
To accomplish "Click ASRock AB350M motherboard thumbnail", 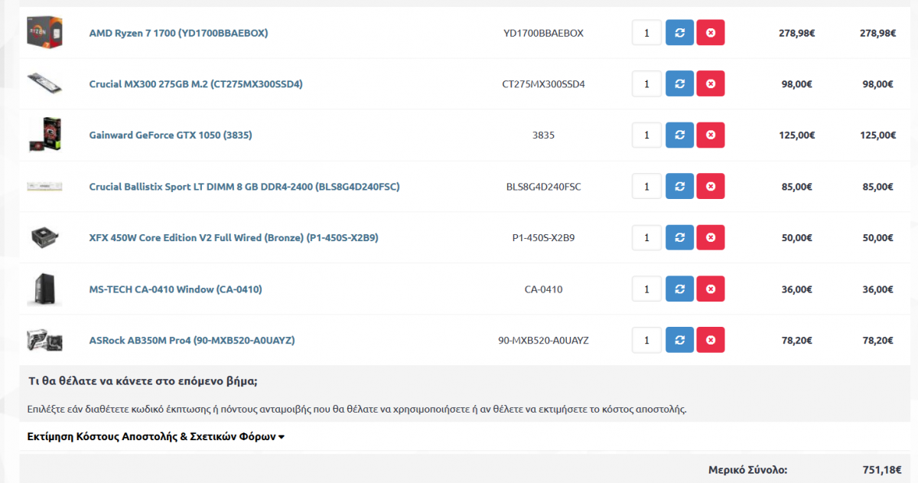I will click(x=44, y=340).
